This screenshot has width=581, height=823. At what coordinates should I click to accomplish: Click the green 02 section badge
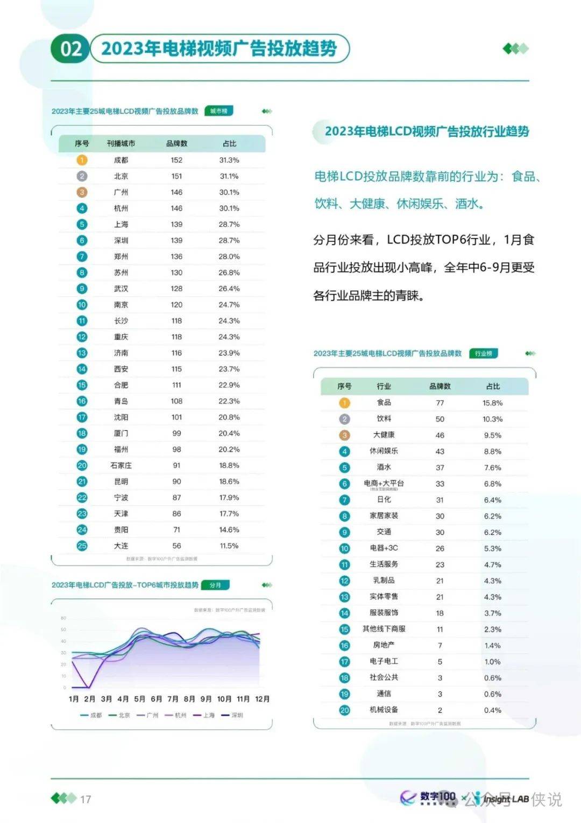(x=70, y=49)
